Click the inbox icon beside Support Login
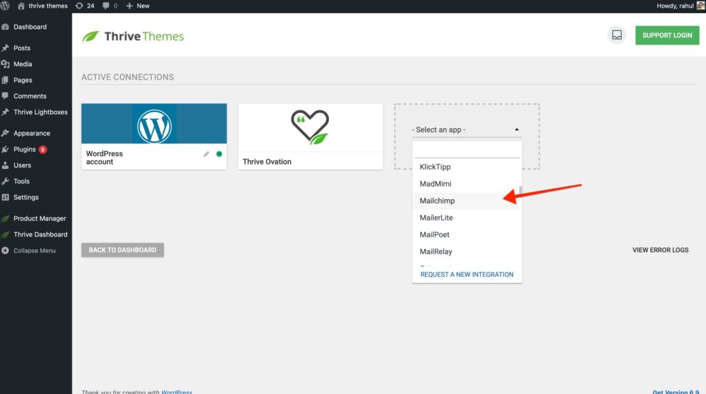The width and height of the screenshot is (706, 394). (616, 35)
